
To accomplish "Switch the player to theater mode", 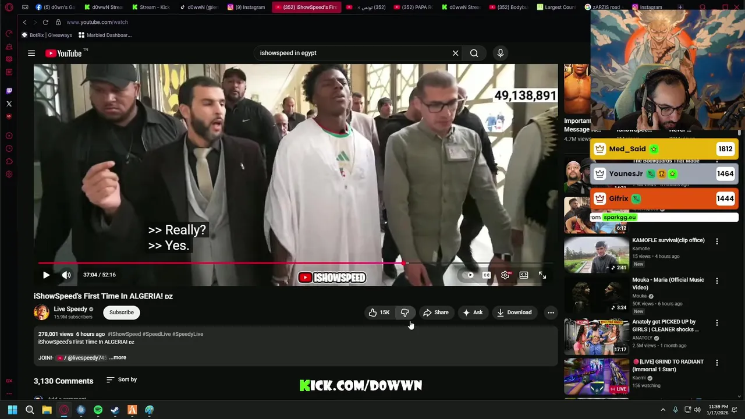I will click(x=524, y=275).
